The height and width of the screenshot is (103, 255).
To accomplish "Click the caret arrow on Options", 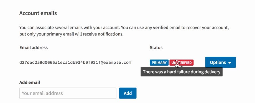I will tap(230, 63).
